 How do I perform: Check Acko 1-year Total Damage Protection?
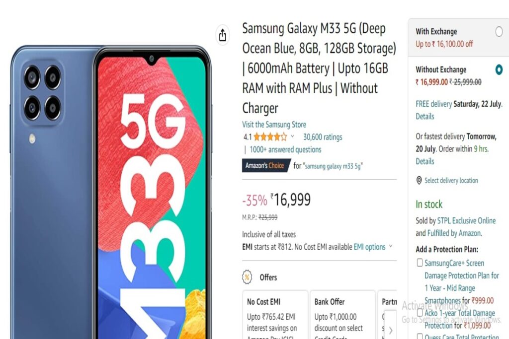(420, 313)
